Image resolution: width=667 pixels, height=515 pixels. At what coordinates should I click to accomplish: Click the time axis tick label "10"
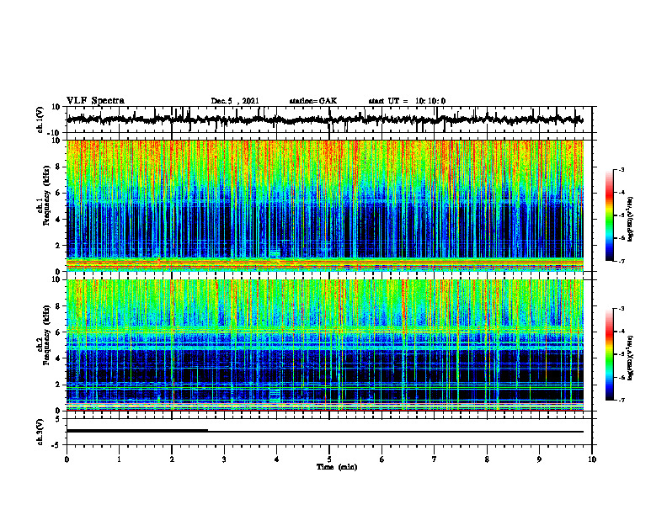[x=592, y=459]
